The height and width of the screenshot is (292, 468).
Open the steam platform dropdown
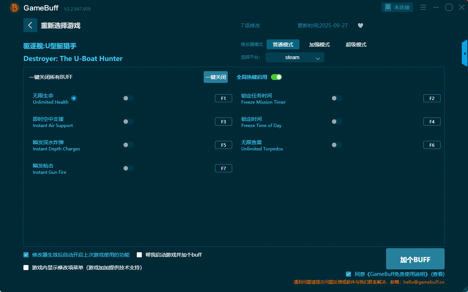click(x=295, y=57)
